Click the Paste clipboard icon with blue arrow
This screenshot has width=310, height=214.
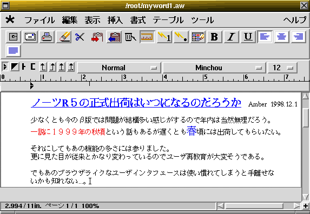pos(114,37)
